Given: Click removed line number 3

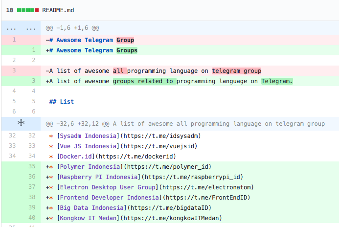Looking at the screenshot, I should coord(14,70).
